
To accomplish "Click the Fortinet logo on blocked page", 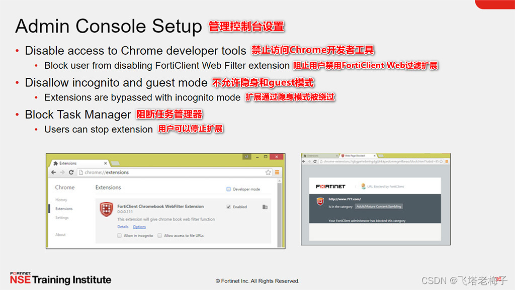I will (x=330, y=187).
